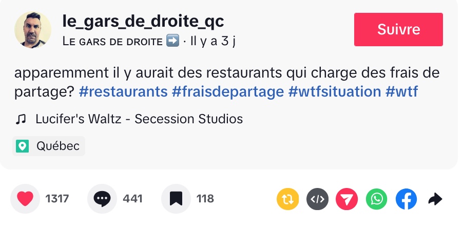Viewport: 463px width, 226px height.
Task: Like the video with the heart icon
Action: click(25, 199)
